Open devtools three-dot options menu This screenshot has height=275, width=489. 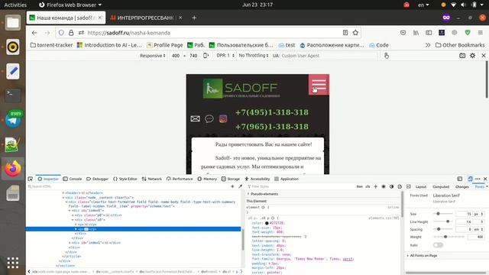[478, 179]
